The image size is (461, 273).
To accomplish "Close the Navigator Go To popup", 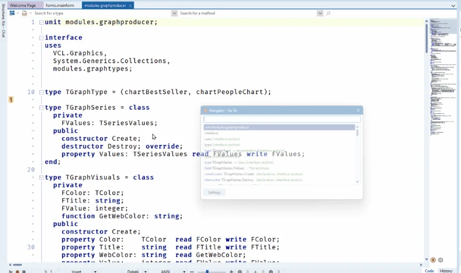I will coord(358,110).
